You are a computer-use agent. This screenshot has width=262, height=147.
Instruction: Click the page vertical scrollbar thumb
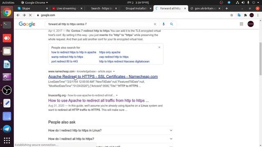click(x=260, y=59)
